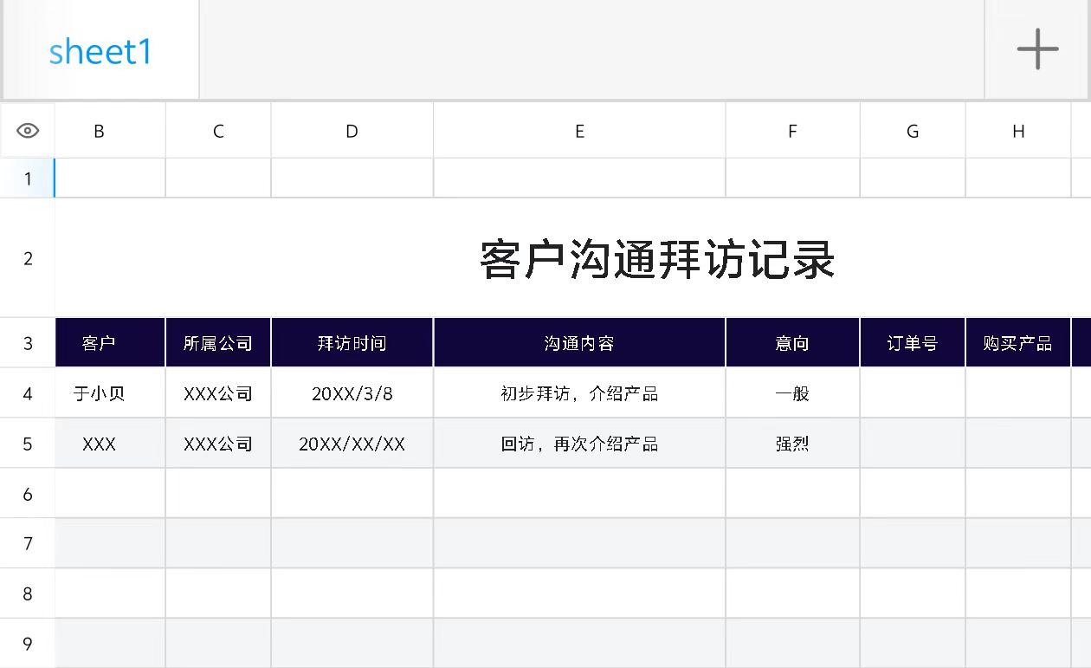Select column F header
Image resolution: width=1091 pixels, height=668 pixels.
click(x=793, y=131)
